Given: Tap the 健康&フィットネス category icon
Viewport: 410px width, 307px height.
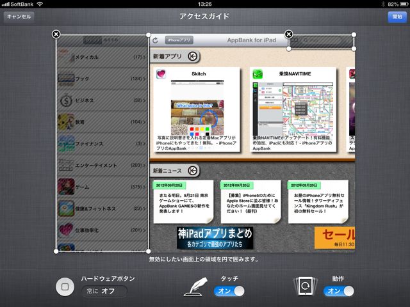Looking at the screenshot, I should (66, 209).
